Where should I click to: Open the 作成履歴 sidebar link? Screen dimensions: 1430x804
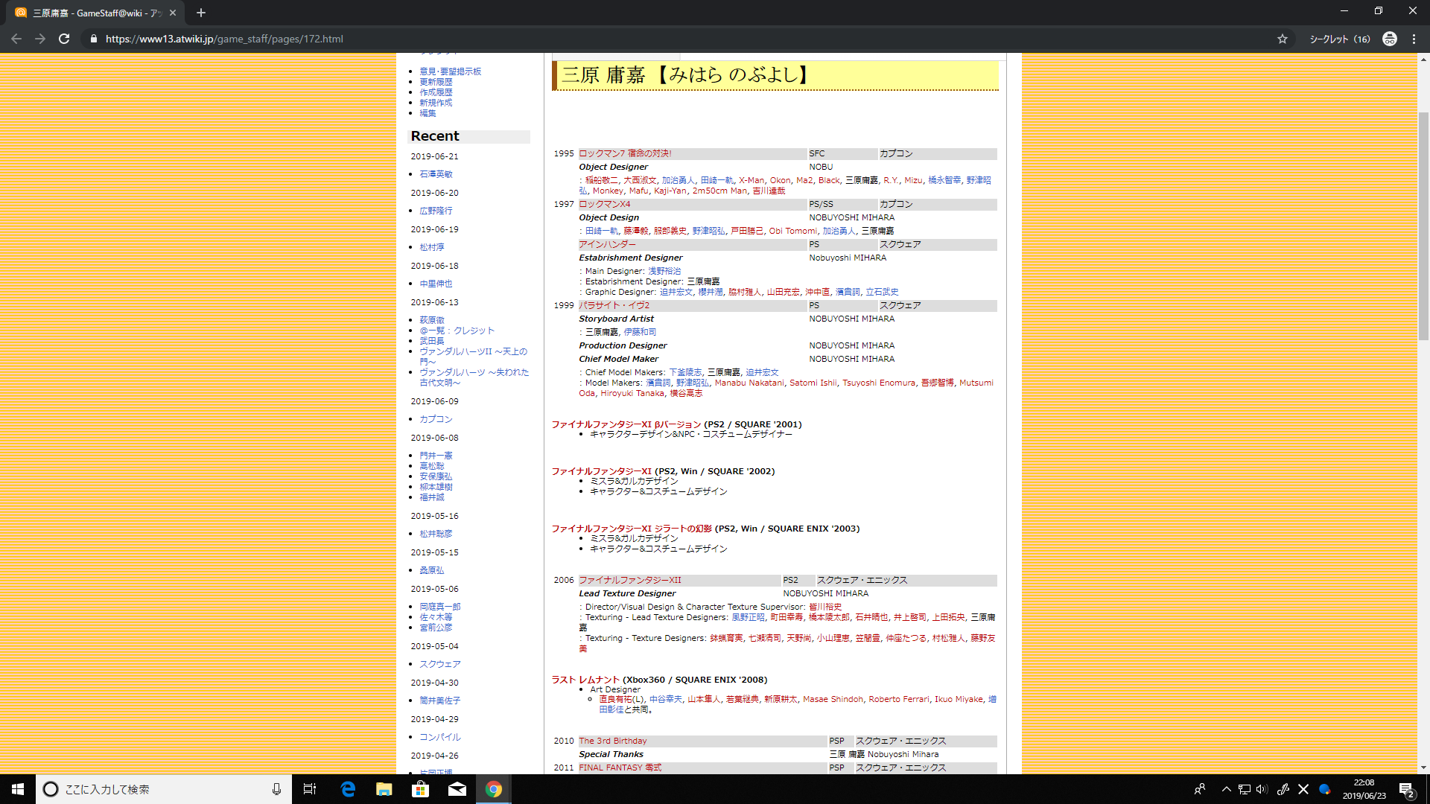coord(436,92)
